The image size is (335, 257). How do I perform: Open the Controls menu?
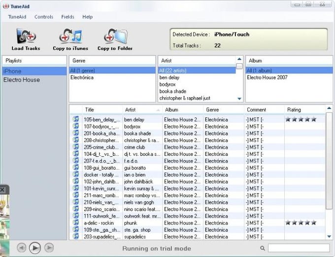point(44,17)
